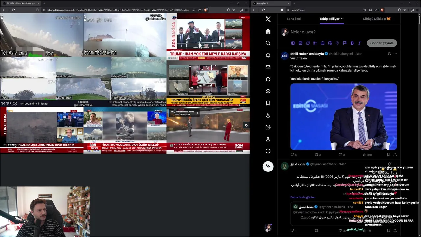Open more options on syrianFactCheck post
Viewport: 421px width, 237px height.
(x=395, y=164)
